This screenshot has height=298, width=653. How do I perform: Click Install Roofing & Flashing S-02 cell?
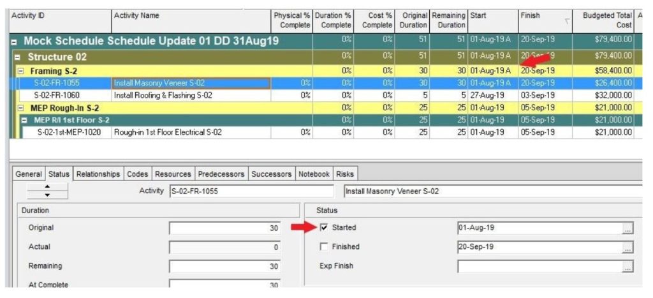click(191, 96)
